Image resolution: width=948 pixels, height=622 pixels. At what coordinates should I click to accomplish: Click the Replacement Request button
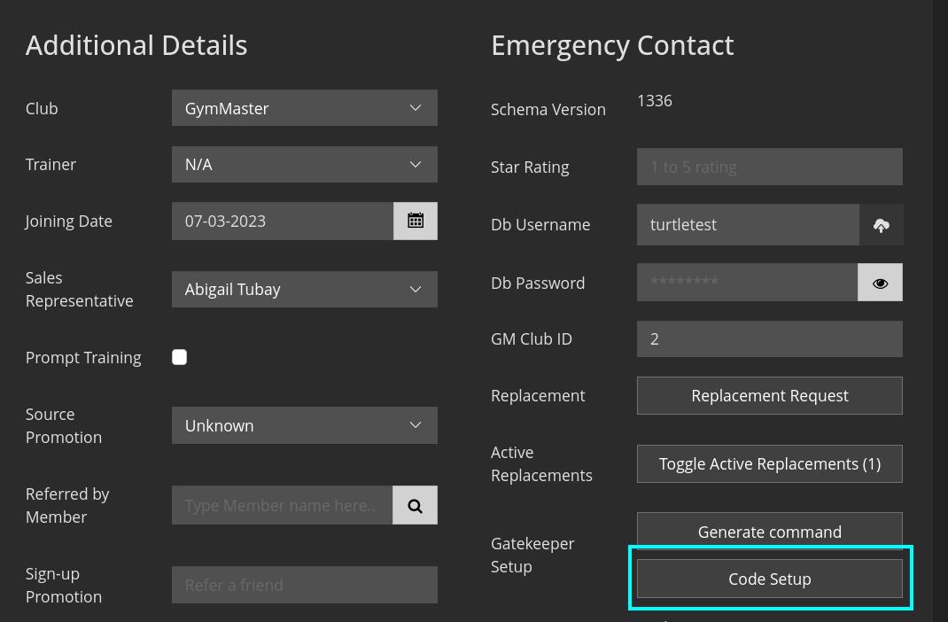769,396
